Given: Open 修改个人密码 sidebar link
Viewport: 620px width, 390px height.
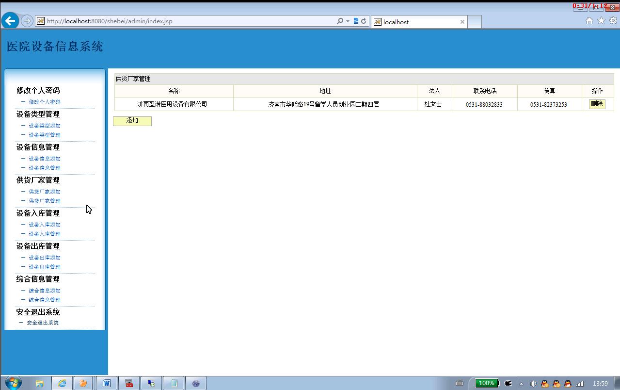Looking at the screenshot, I should 45,102.
